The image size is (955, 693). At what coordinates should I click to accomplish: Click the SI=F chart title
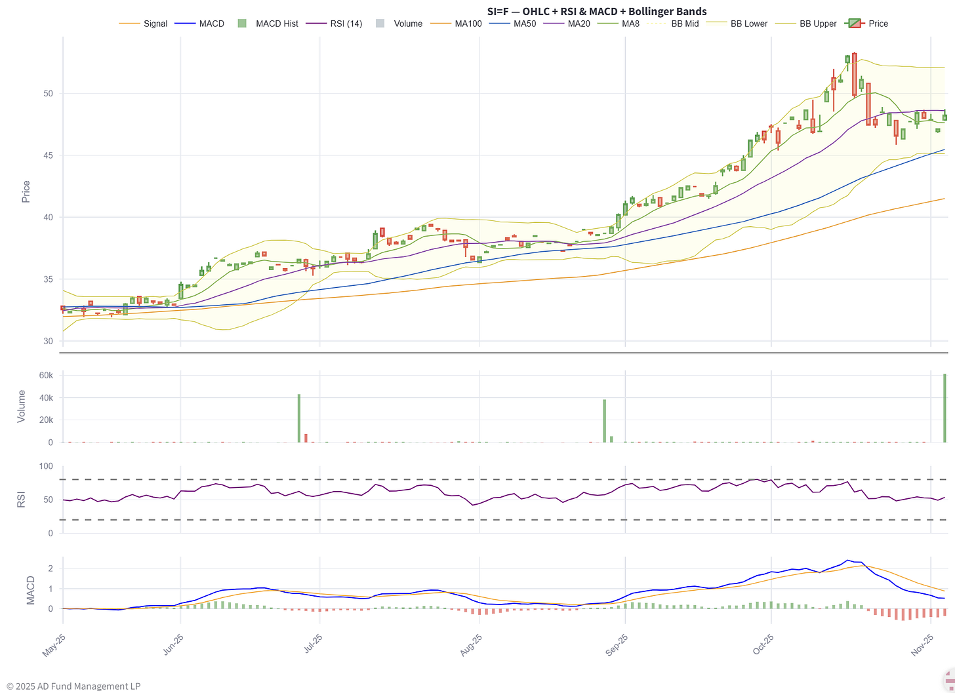(597, 11)
